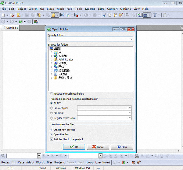
Task: Click the Copy icon in the toolbar
Action: tap(109, 15)
